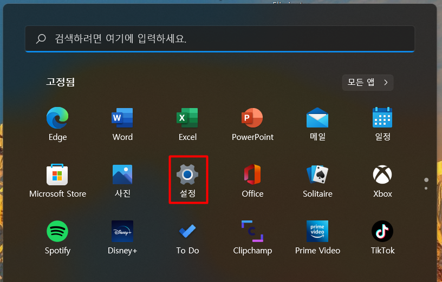Open 설정 settings gear icon
The height and width of the screenshot is (282, 442).
tap(187, 180)
